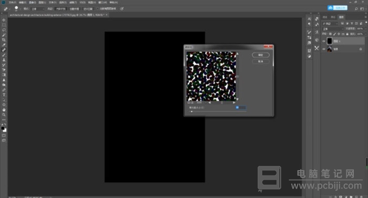Select the Blur tool
This screenshot has width=368, height=198.
tap(4, 80)
